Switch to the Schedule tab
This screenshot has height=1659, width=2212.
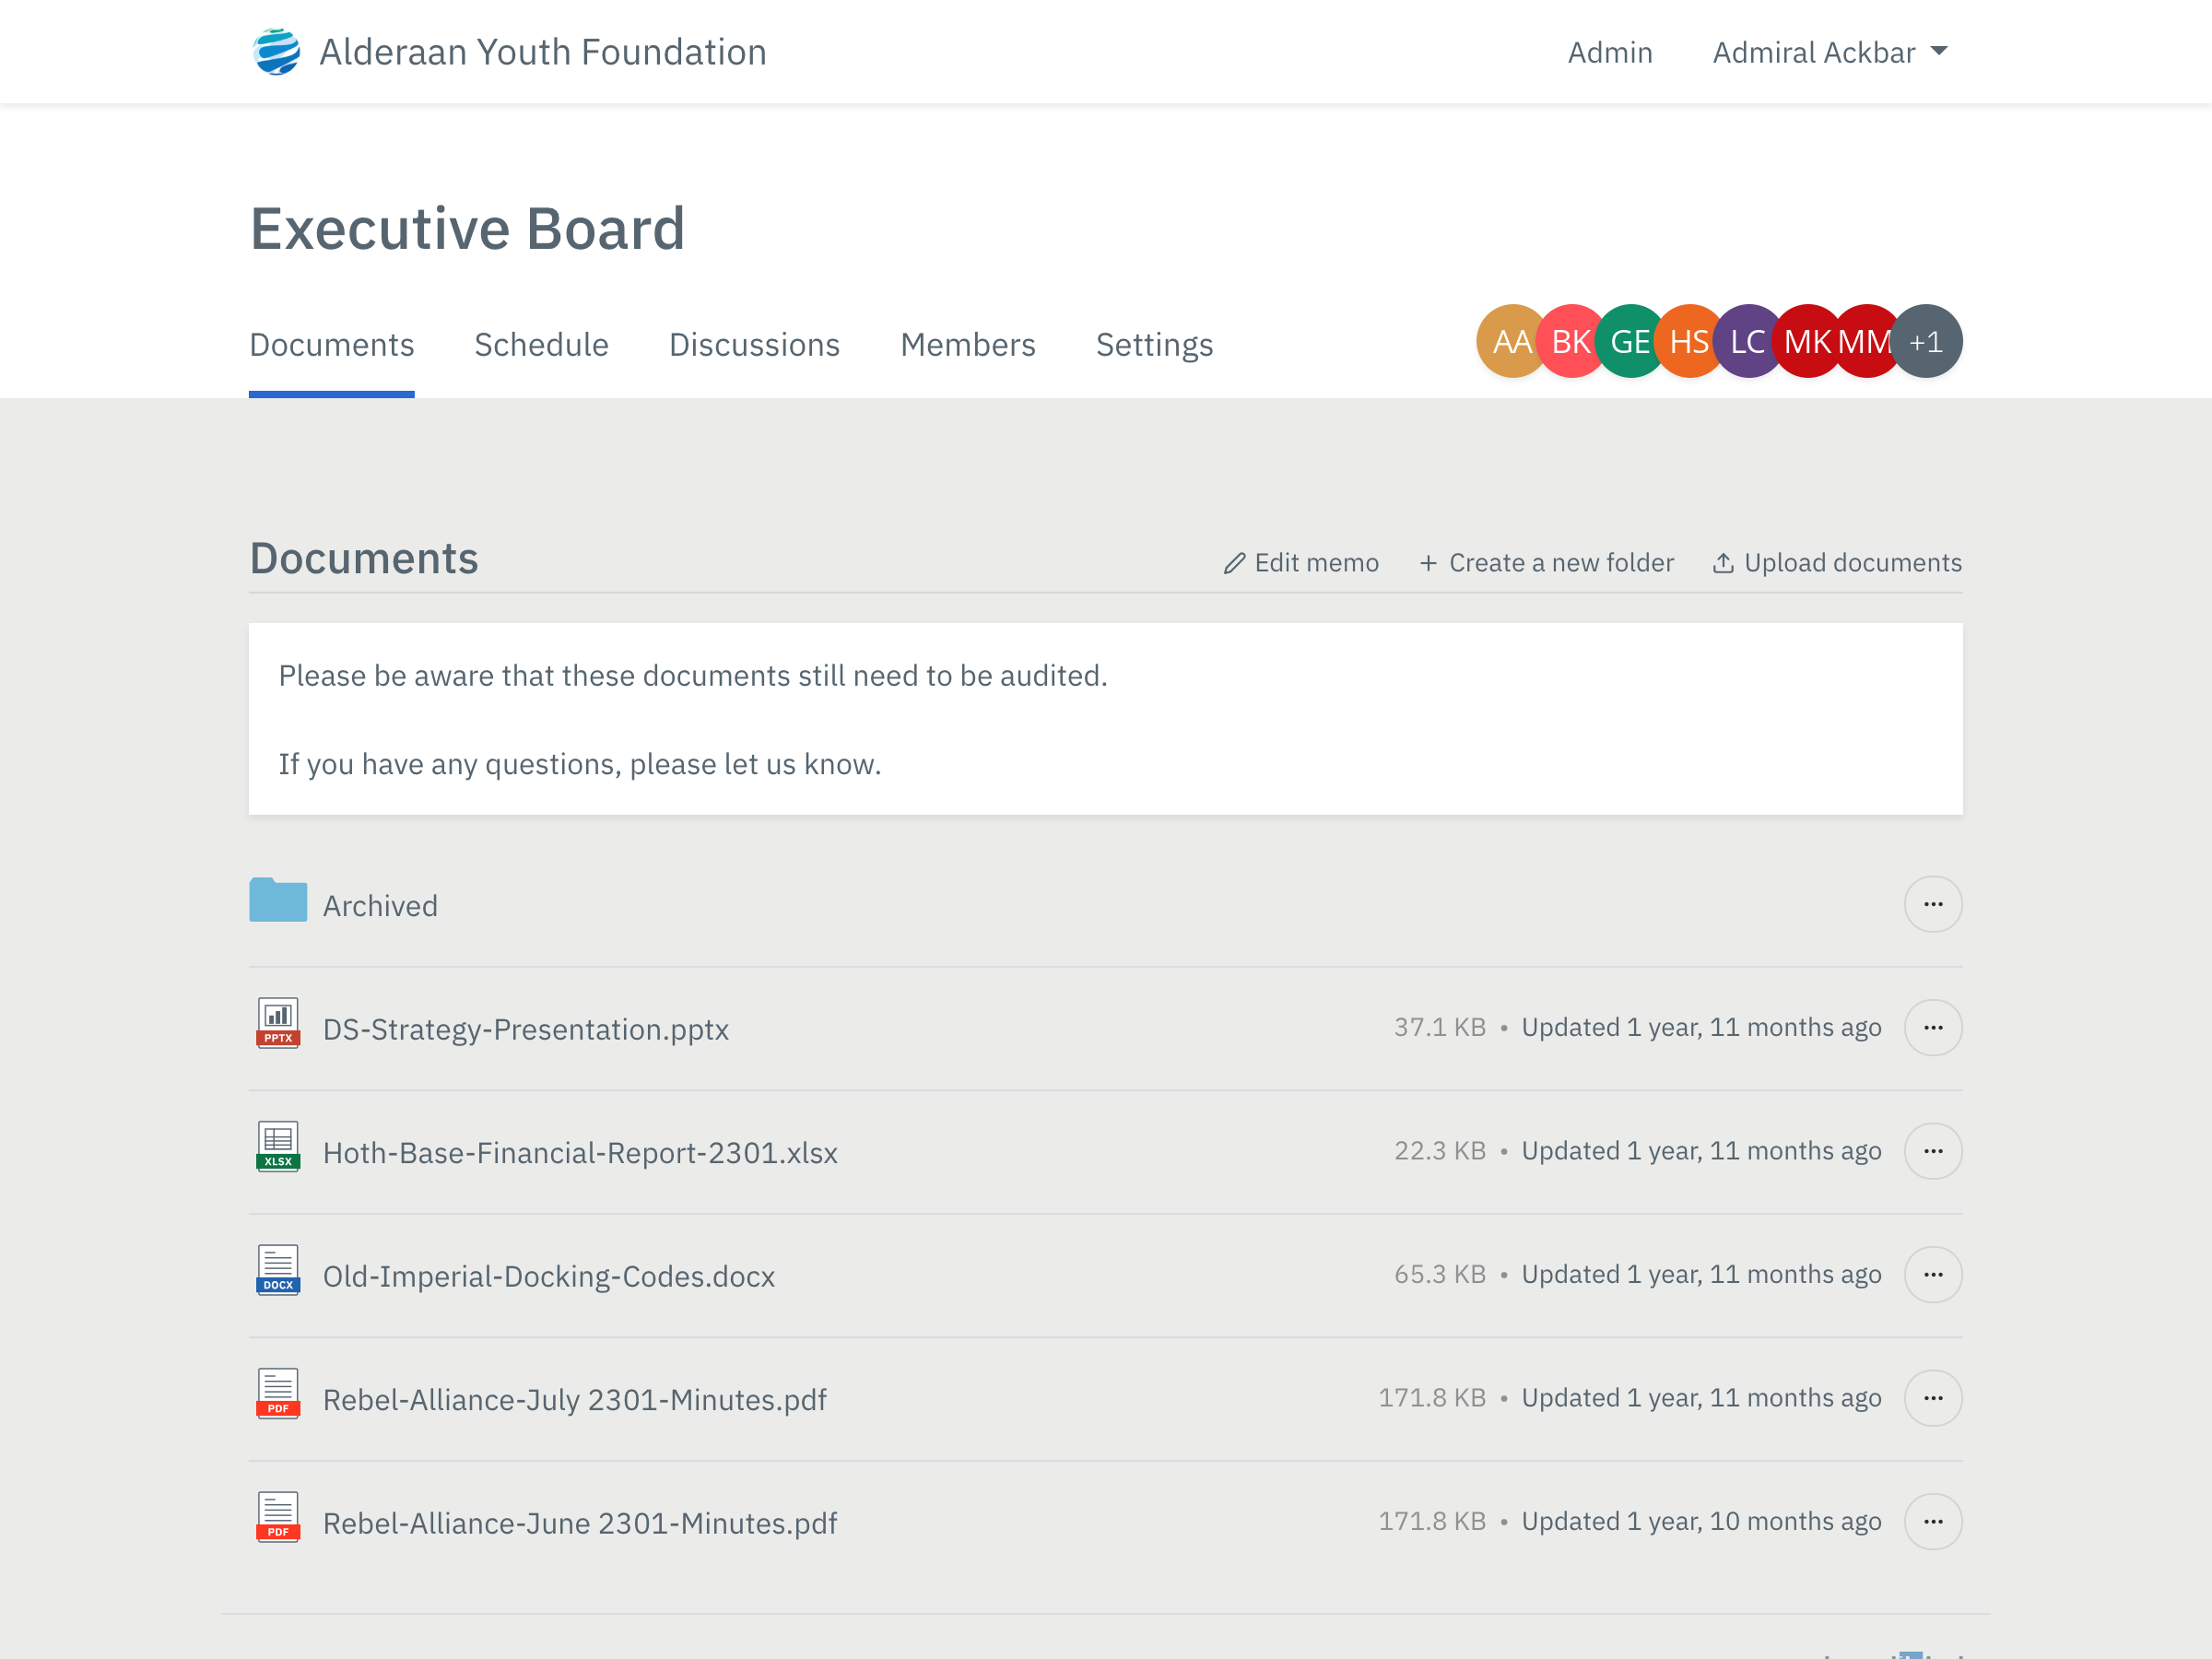[541, 345]
